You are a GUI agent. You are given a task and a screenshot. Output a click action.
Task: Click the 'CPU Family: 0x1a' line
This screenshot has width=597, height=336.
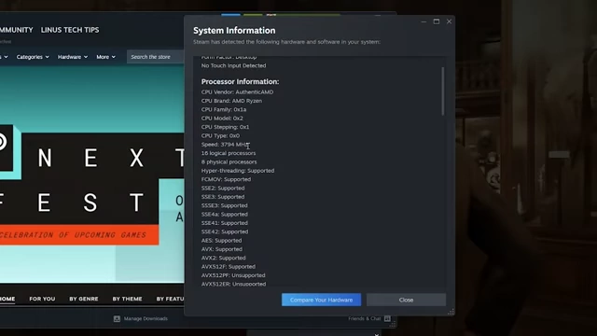click(224, 109)
